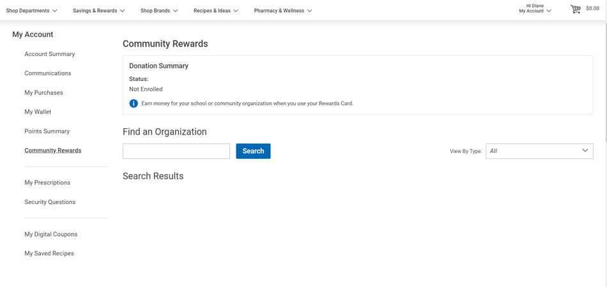Expand Pharmacy & Wellness menu
The height and width of the screenshot is (287, 607).
[x=282, y=11]
